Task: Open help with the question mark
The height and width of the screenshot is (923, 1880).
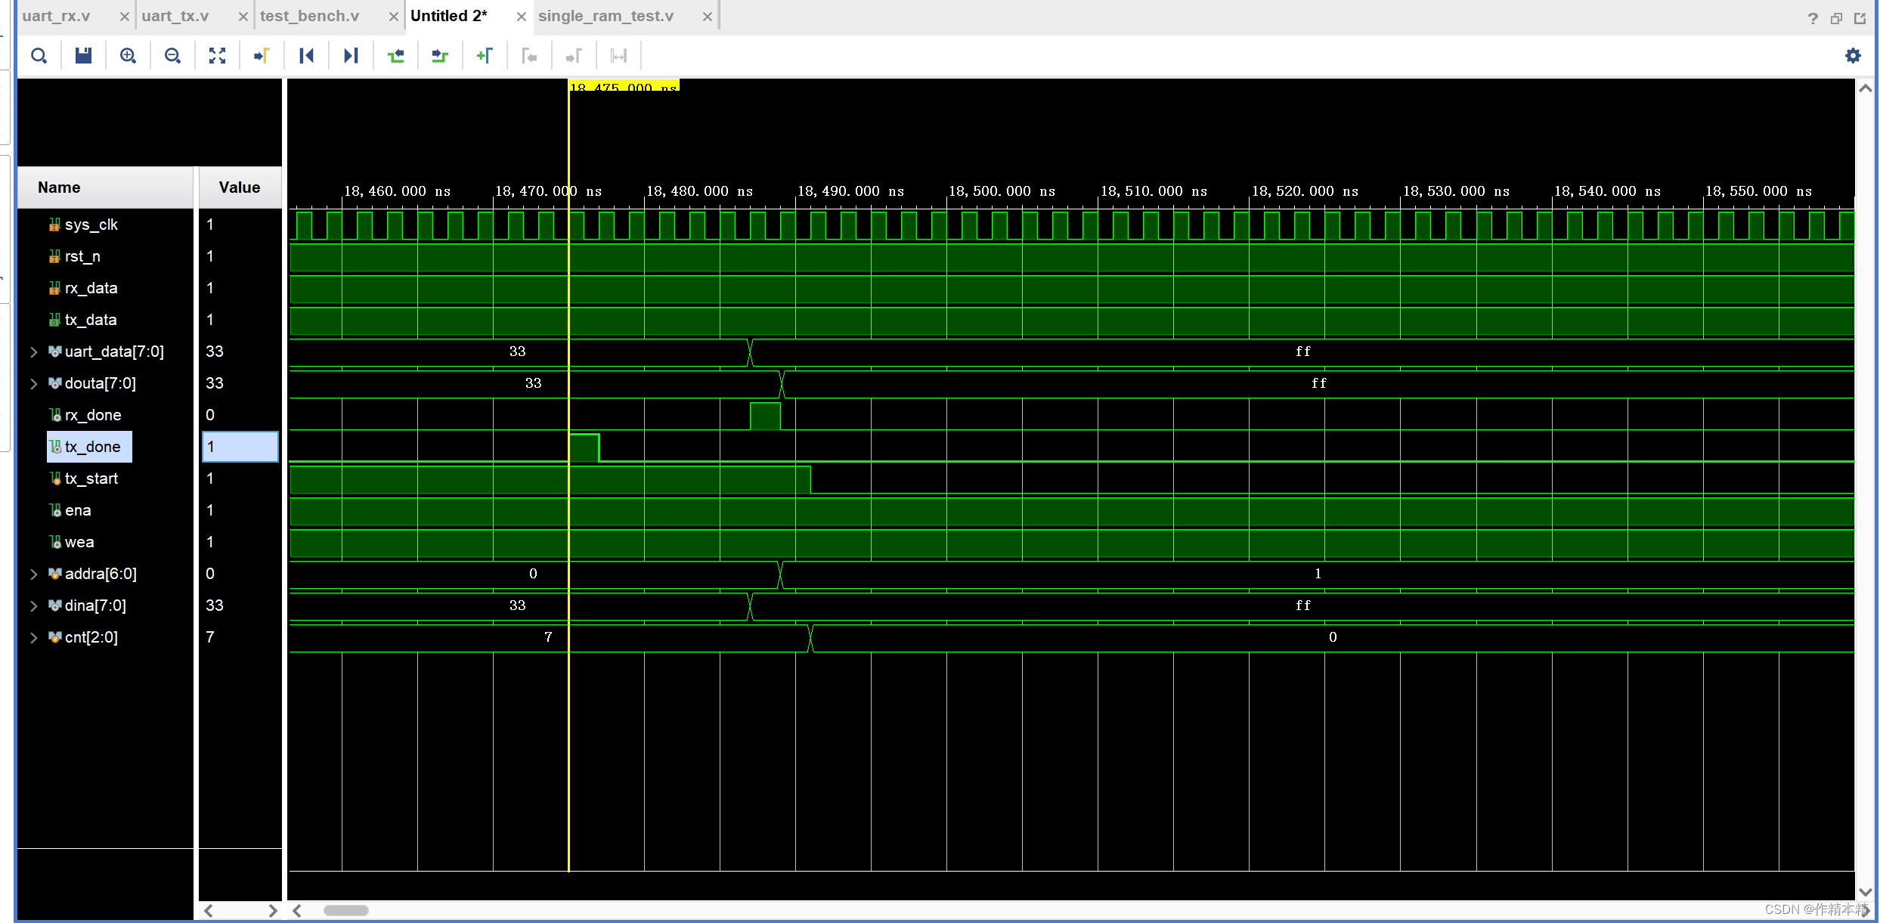Action: coord(1812,17)
